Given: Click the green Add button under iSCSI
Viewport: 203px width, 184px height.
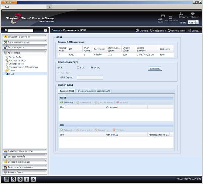Looking at the screenshot, I should (x=67, y=102).
